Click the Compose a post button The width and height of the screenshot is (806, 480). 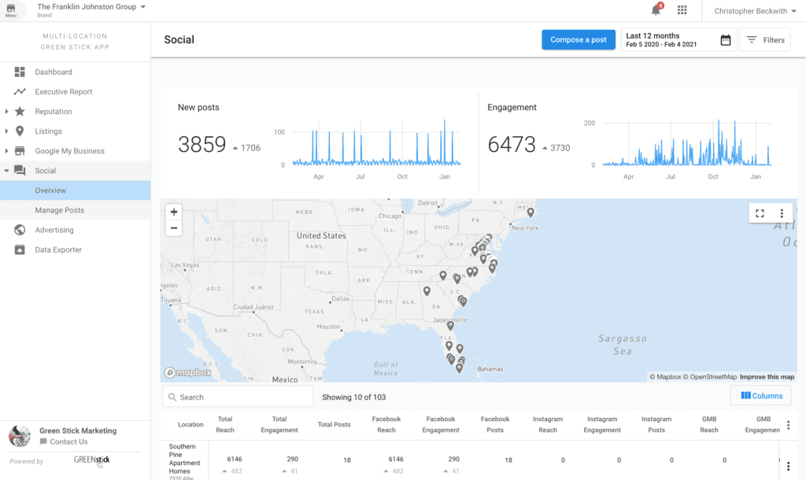click(x=579, y=40)
